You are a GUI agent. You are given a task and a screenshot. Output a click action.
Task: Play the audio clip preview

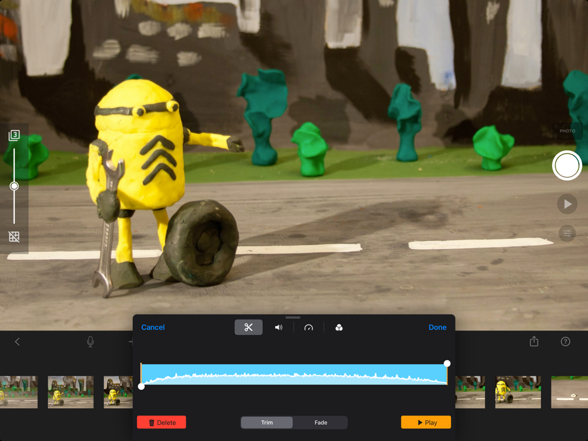coord(426,422)
